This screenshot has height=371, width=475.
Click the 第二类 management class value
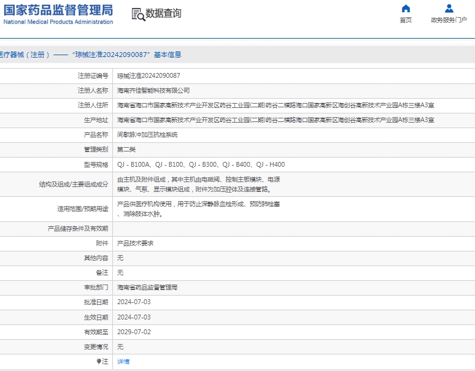point(126,150)
